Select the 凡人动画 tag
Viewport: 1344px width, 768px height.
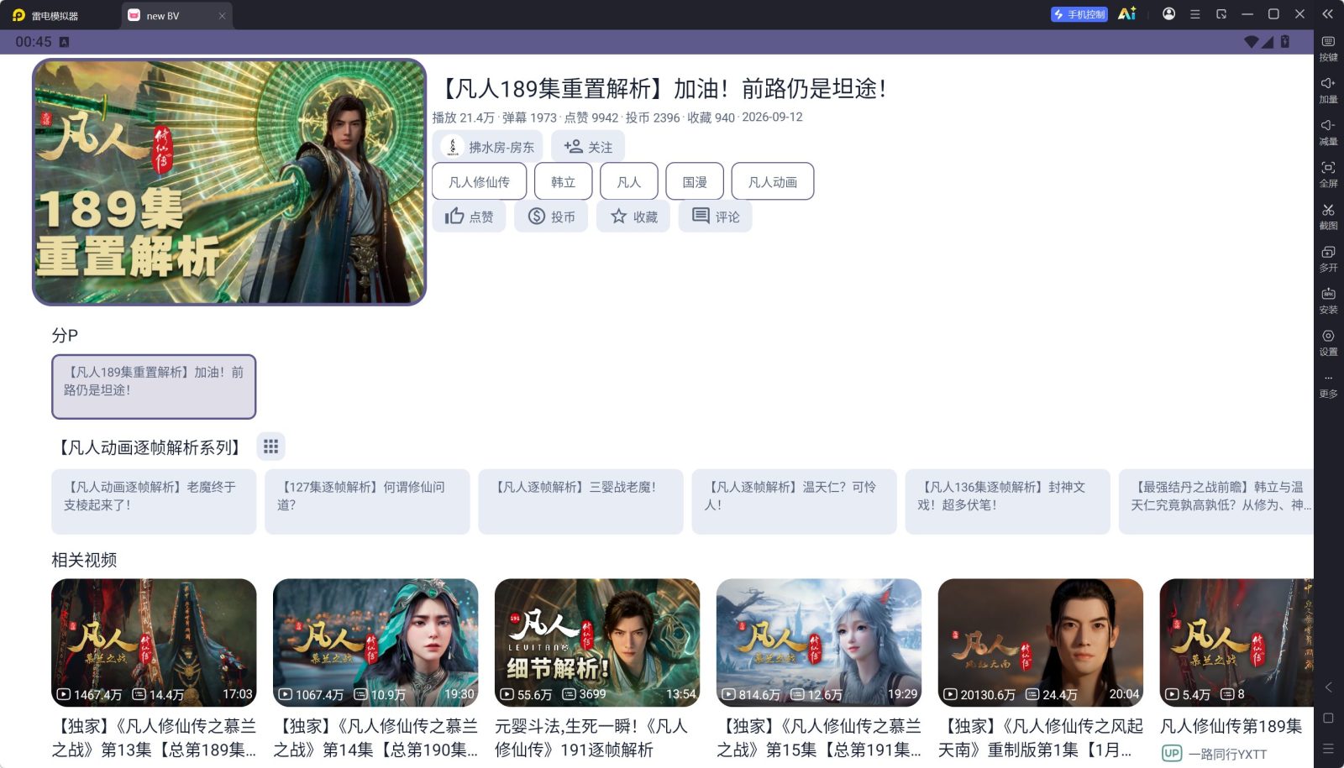click(773, 181)
